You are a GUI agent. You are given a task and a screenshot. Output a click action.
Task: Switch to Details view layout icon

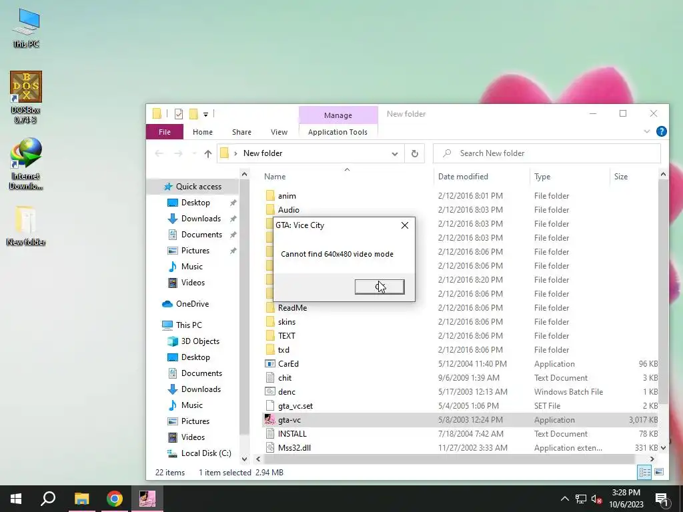644,473
